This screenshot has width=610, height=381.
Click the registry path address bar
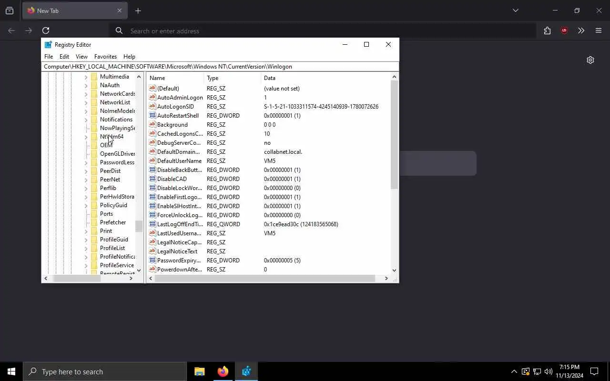click(220, 67)
